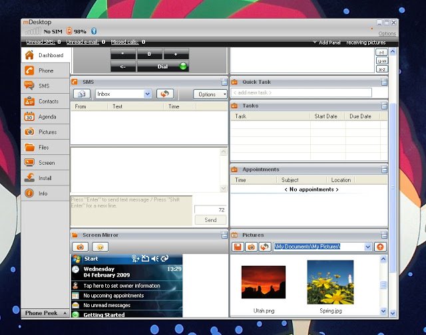Open Options in the title area
This screenshot has width=426, height=335.
pyautogui.click(x=387, y=34)
